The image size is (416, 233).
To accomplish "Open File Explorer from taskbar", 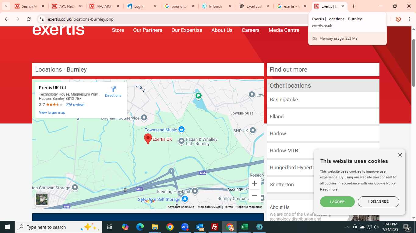I will pos(155,227).
